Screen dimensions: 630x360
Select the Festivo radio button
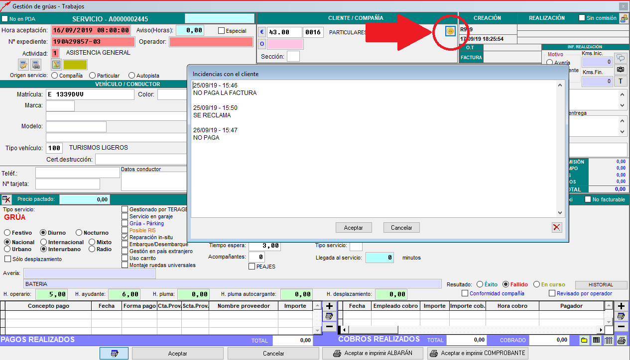[x=7, y=233]
